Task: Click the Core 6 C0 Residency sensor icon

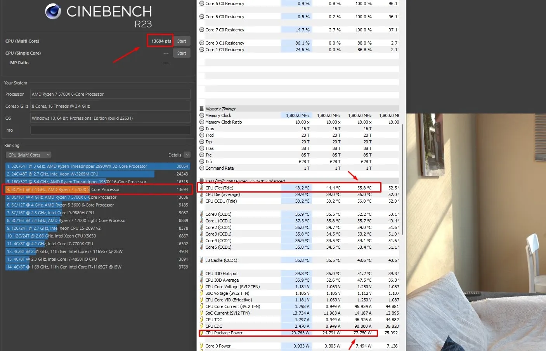Action: (x=202, y=17)
